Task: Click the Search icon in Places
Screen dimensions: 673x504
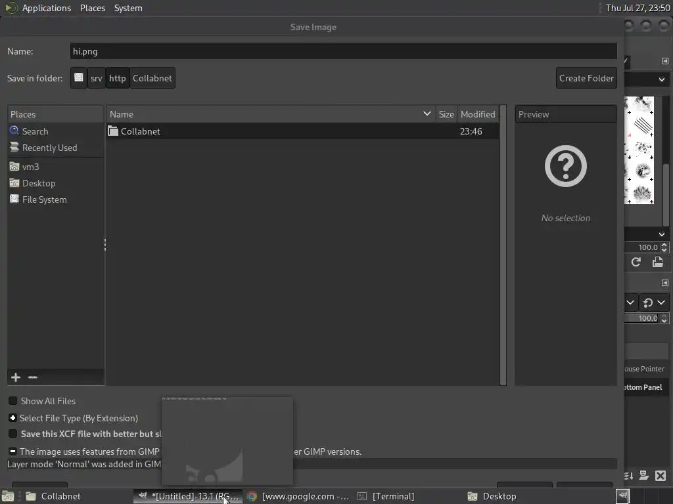Action: tap(14, 131)
